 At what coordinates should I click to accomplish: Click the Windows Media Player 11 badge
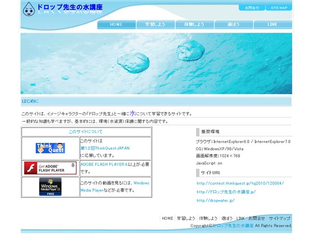[50, 187]
